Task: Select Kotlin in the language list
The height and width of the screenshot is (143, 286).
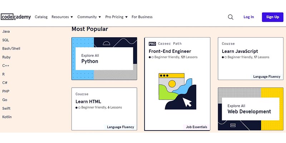Action: click(x=7, y=117)
